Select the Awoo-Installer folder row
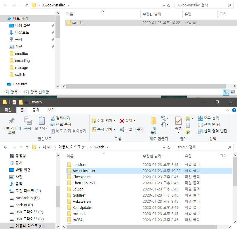Image resolution: width=237 pixels, height=229 pixels. point(149,171)
